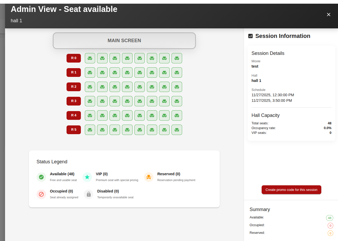The image size is (338, 241).
Task: Click the VIP star legend icon
Action: [87, 177]
